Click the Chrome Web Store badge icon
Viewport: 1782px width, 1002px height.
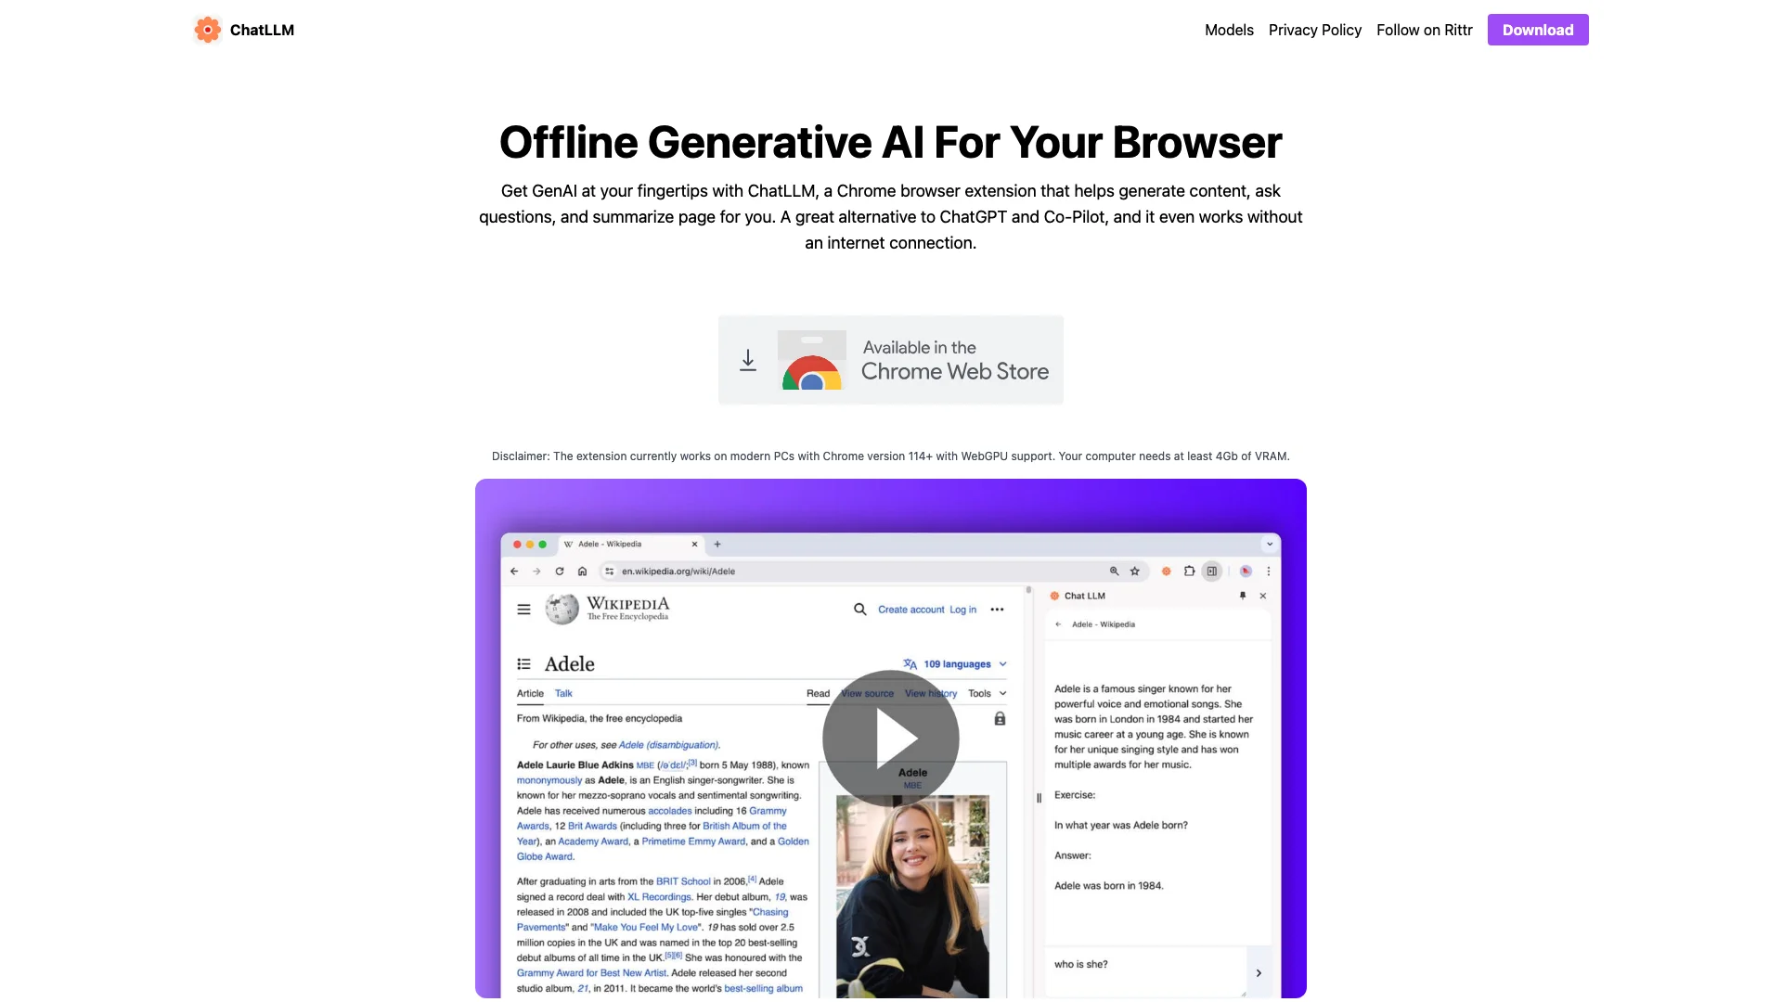tap(890, 358)
